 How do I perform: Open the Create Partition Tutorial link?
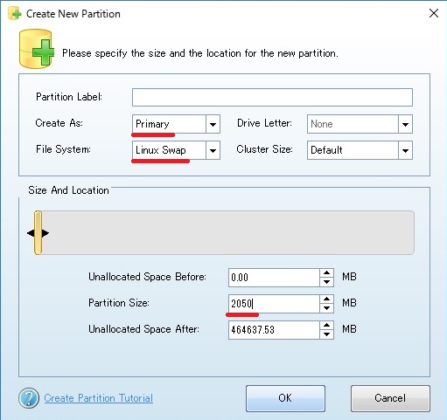point(99,398)
